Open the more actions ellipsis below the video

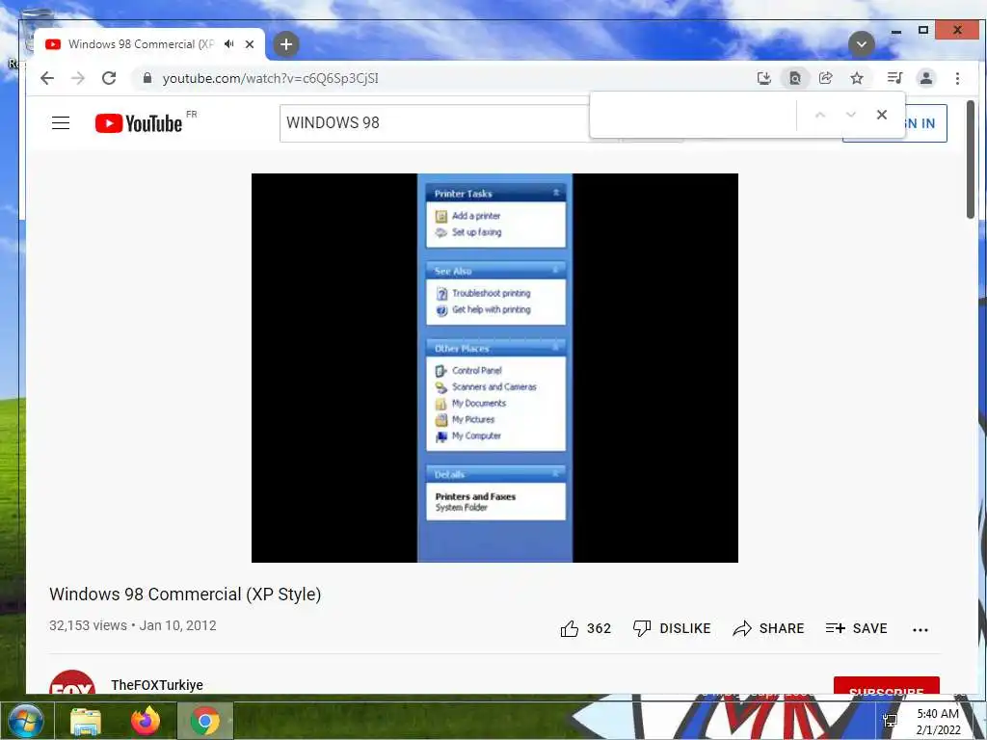[x=920, y=629]
